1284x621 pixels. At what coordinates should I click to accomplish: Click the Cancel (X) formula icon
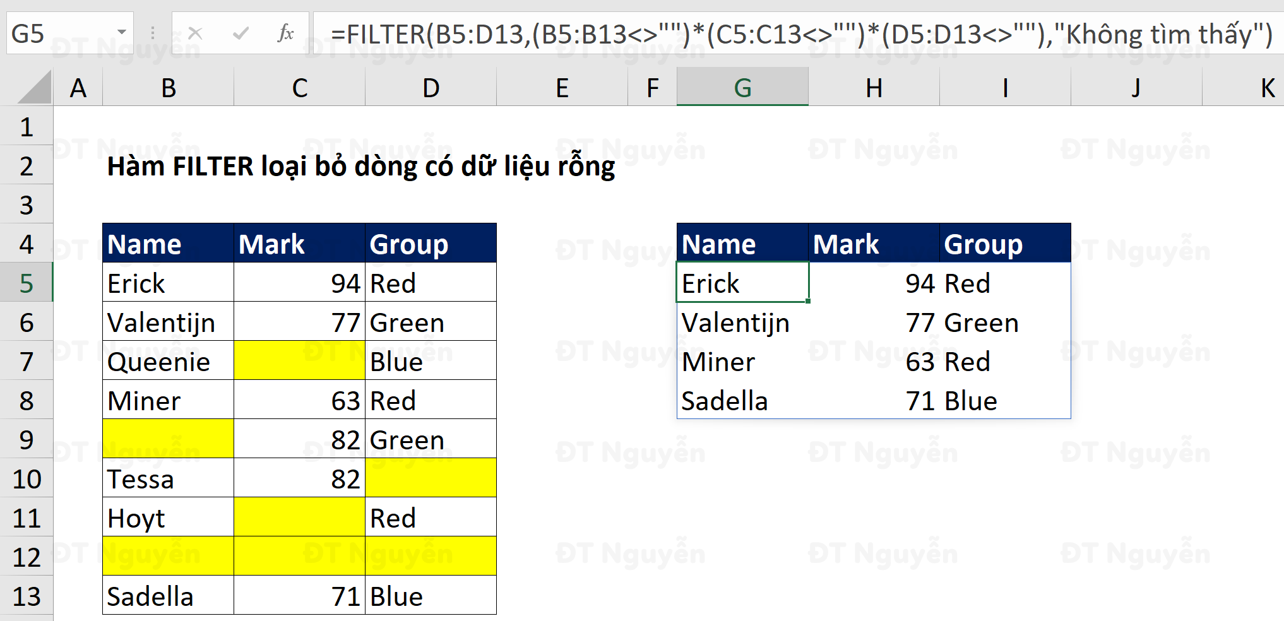tap(195, 33)
